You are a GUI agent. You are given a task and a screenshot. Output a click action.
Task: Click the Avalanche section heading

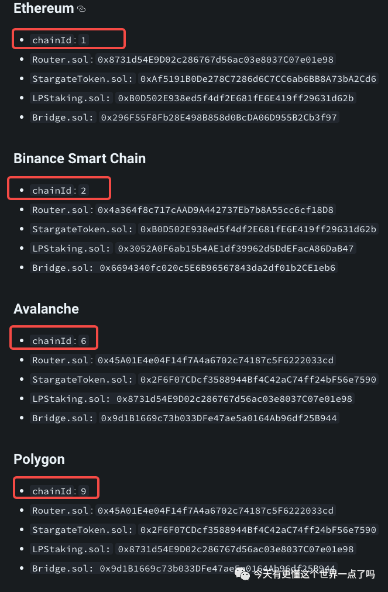(x=46, y=309)
